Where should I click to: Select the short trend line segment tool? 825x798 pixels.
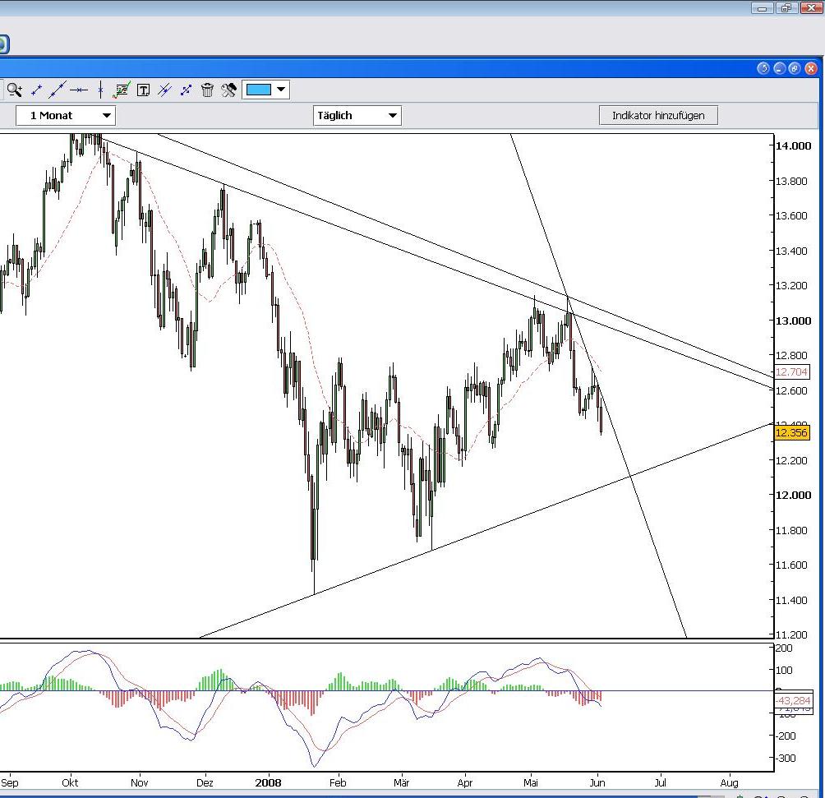[x=36, y=90]
